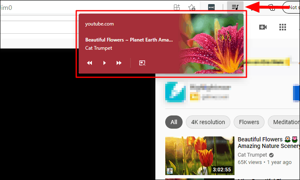The width and height of the screenshot is (300, 180).
Task: Click the dark extension icon with dots
Action: [x=211, y=7]
